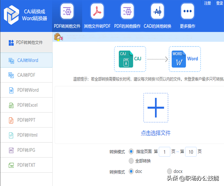
Task: Click the CAJ转PDF sidebar icon
Action: (11, 75)
